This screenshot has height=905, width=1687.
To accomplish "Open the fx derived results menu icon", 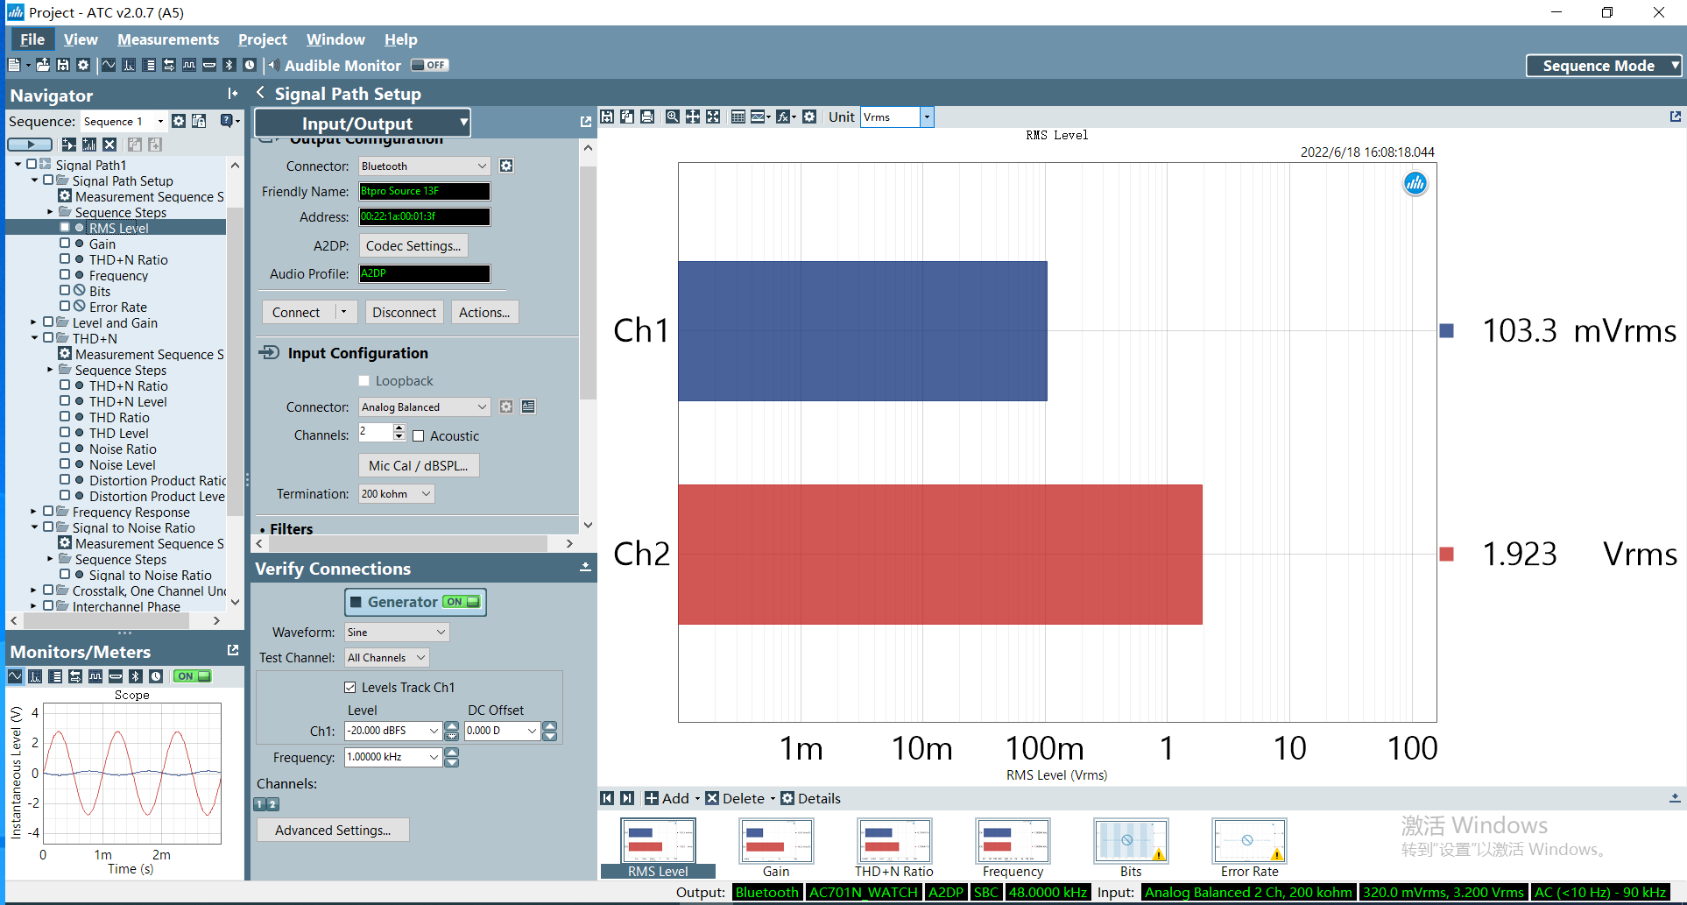I will tap(785, 117).
